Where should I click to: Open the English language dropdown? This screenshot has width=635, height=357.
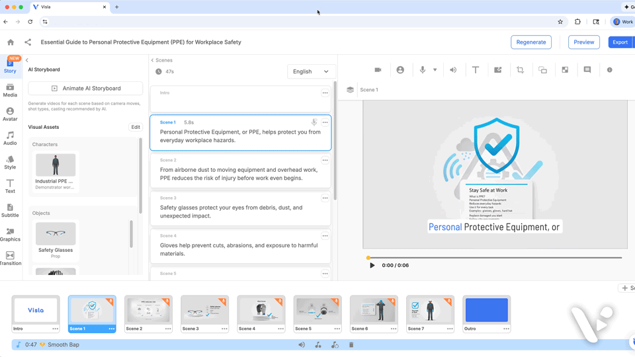(311, 71)
